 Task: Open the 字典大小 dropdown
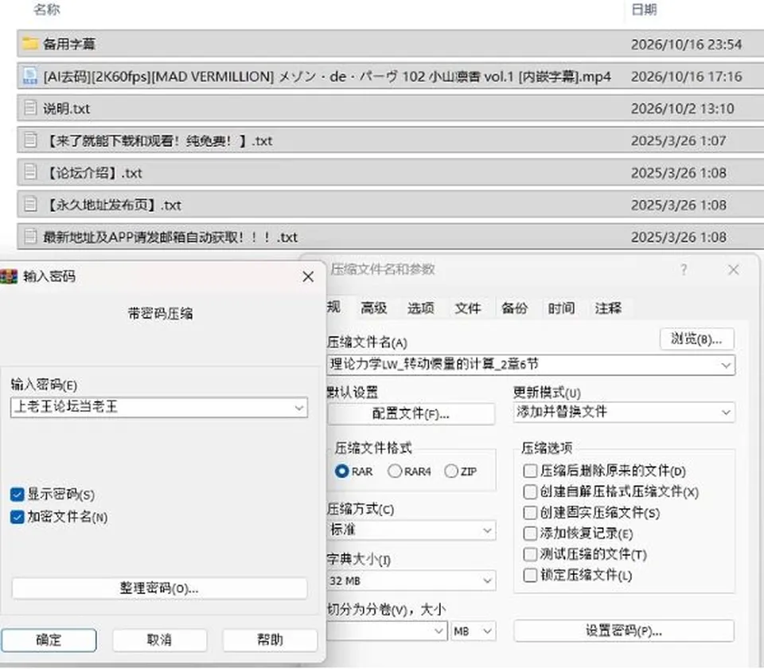(x=411, y=581)
